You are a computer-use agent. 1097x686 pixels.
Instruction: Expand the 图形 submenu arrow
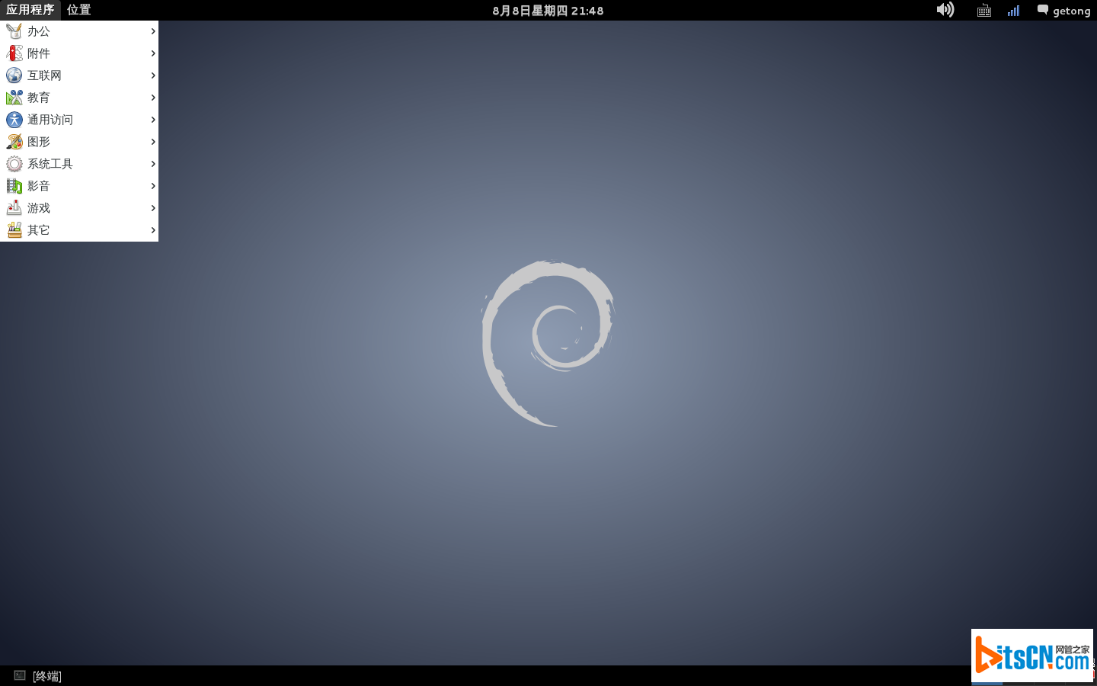coord(153,142)
